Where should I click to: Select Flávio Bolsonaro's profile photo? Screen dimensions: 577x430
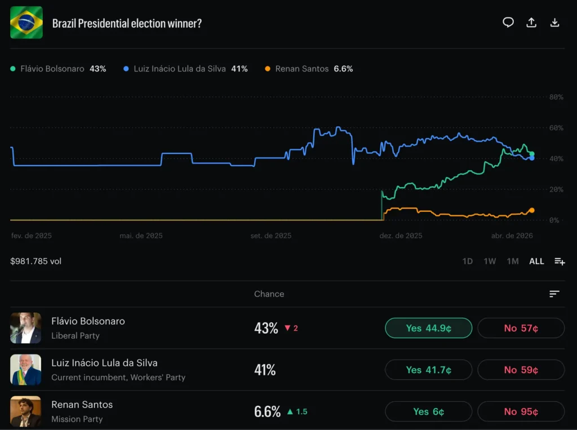(x=26, y=328)
